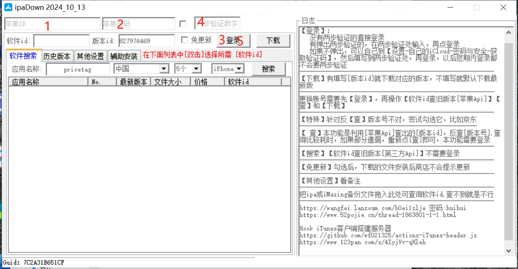Switch to the 历史版本 tab
The height and width of the screenshot is (269, 518).
click(x=57, y=56)
